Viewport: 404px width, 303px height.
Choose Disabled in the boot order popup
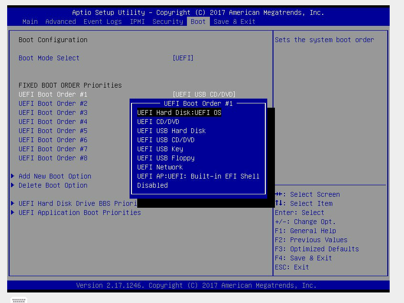[x=152, y=185]
